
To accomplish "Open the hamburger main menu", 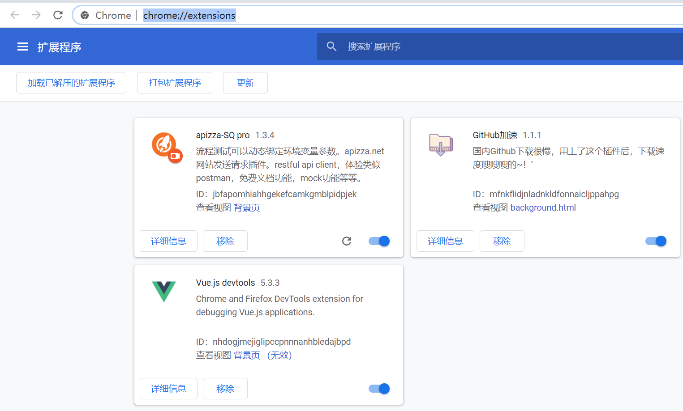I will [x=23, y=47].
